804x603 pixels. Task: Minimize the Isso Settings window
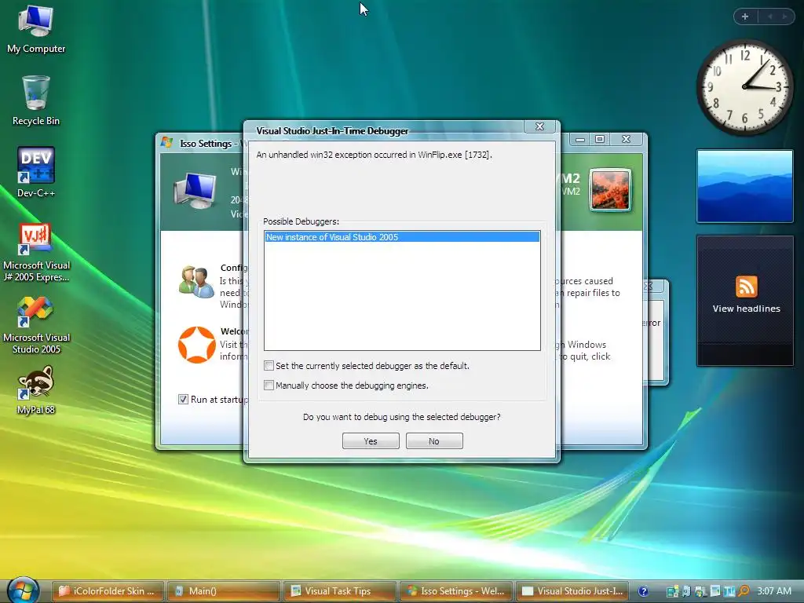click(x=580, y=139)
